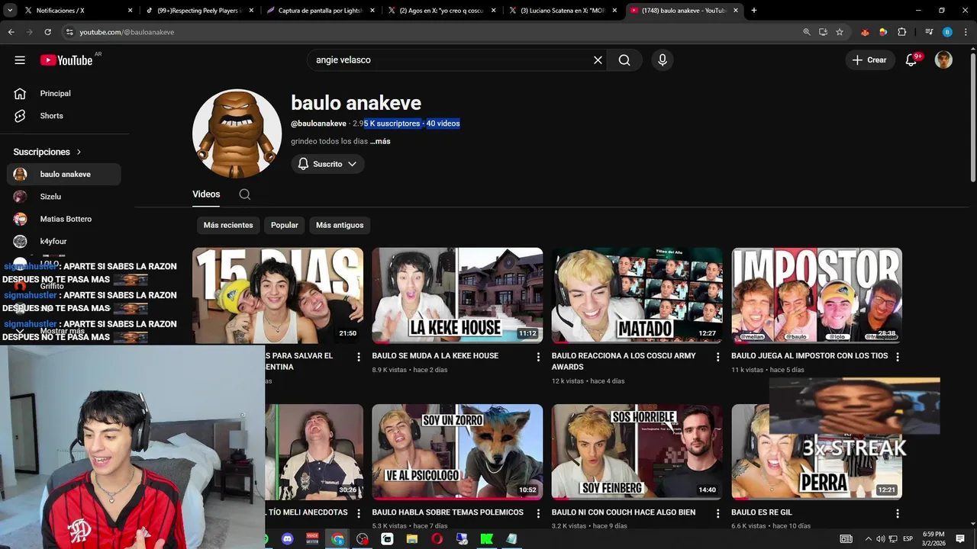This screenshot has height=549, width=977.
Task: Open the notifications bell in the header
Action: (911, 60)
